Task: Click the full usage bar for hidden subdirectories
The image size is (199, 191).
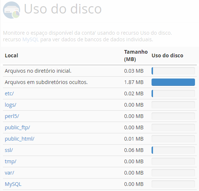Action: click(173, 82)
